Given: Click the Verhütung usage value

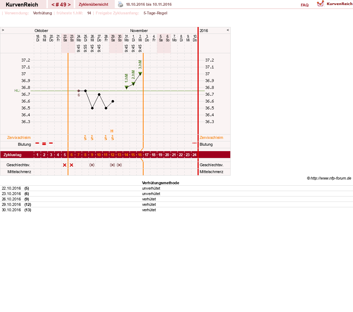Looking at the screenshot, I should (42, 13).
